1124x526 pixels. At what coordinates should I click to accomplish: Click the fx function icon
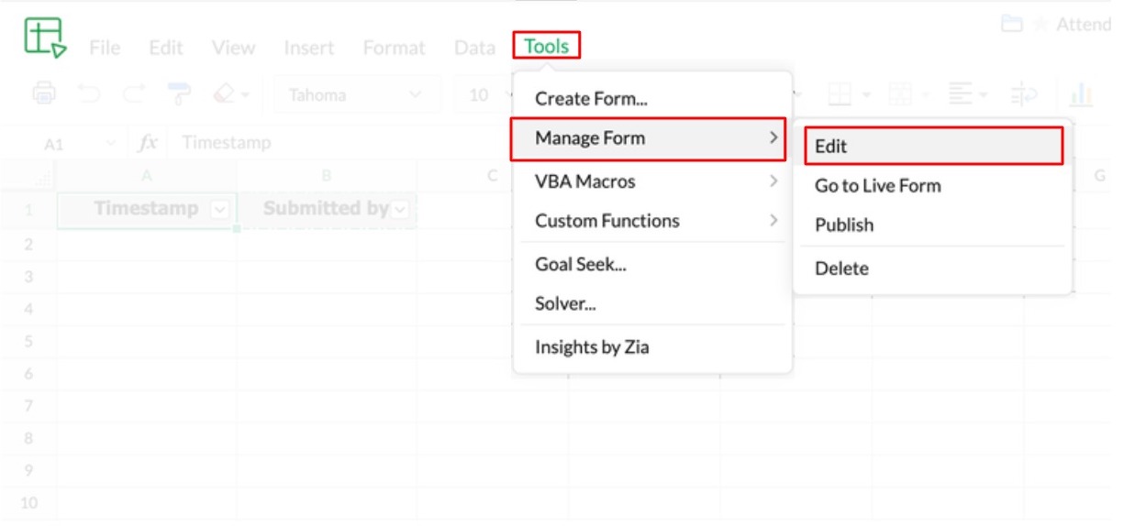click(147, 143)
